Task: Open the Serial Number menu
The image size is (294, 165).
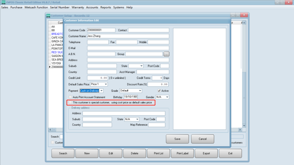Action: [x=60, y=7]
